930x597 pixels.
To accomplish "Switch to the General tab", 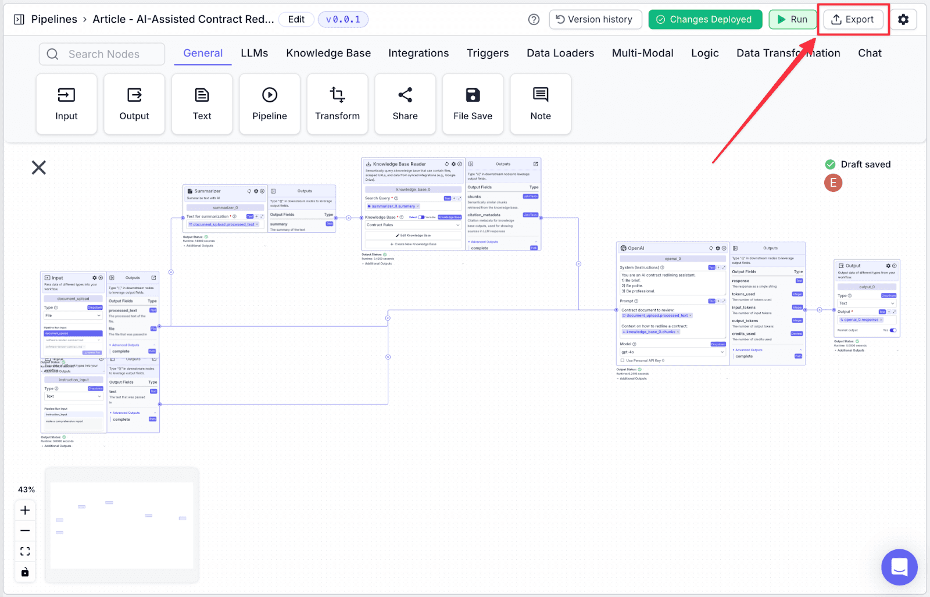I will pyautogui.click(x=203, y=53).
